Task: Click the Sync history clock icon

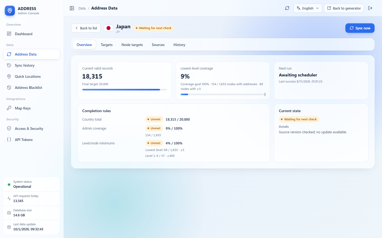Action: point(9,65)
